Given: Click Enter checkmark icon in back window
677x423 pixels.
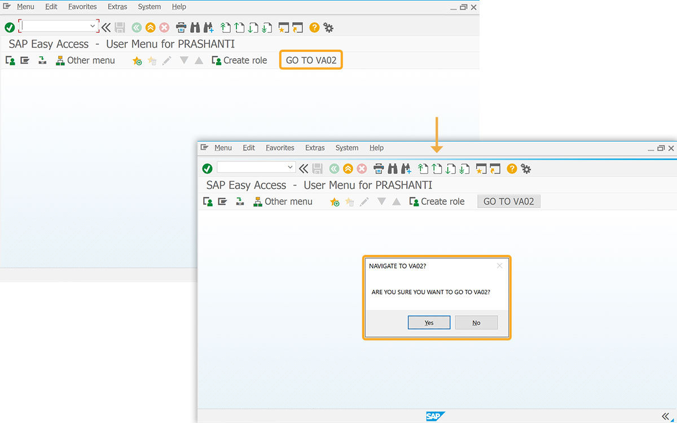Looking at the screenshot, I should pos(10,27).
